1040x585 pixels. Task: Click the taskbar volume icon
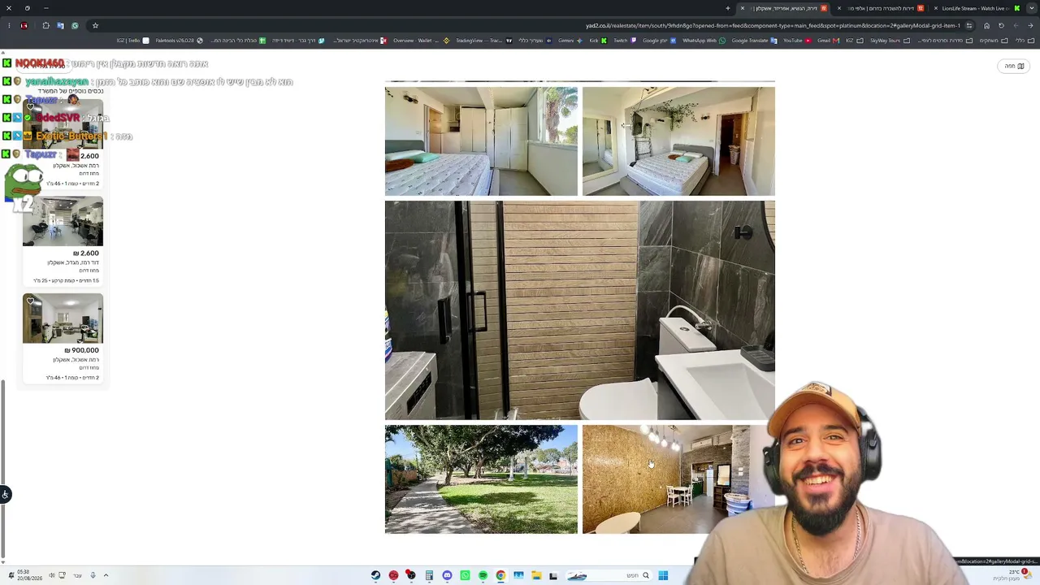[51, 575]
